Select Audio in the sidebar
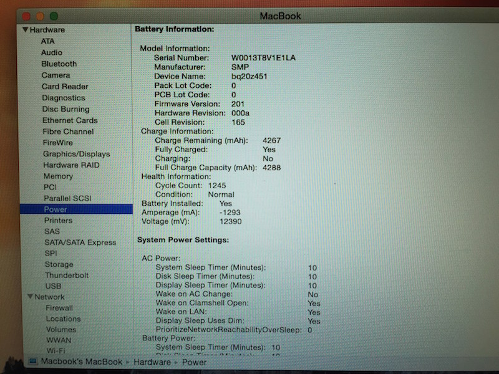The width and height of the screenshot is (499, 374). point(52,52)
